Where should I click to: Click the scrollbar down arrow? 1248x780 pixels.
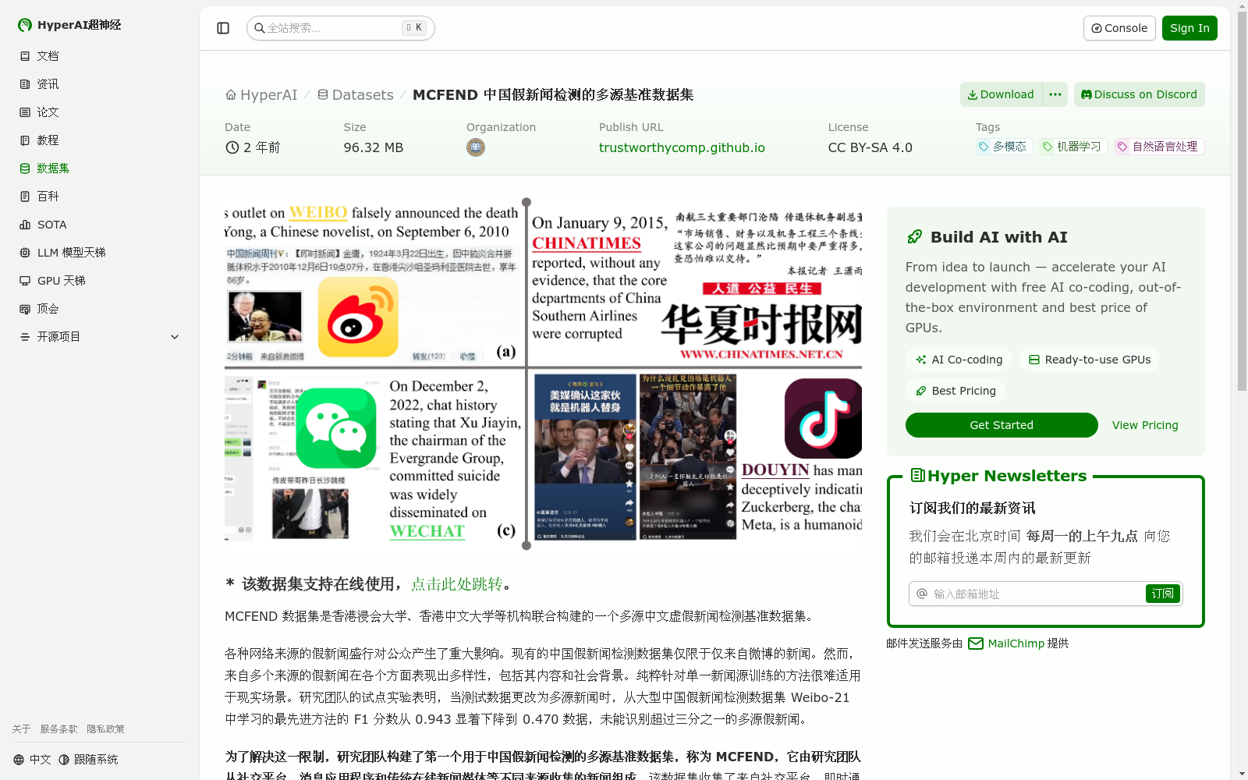[1242, 774]
